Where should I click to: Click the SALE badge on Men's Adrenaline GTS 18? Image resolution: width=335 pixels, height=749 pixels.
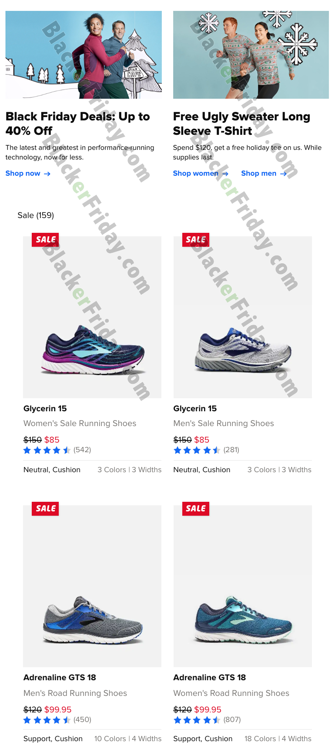[x=45, y=508]
